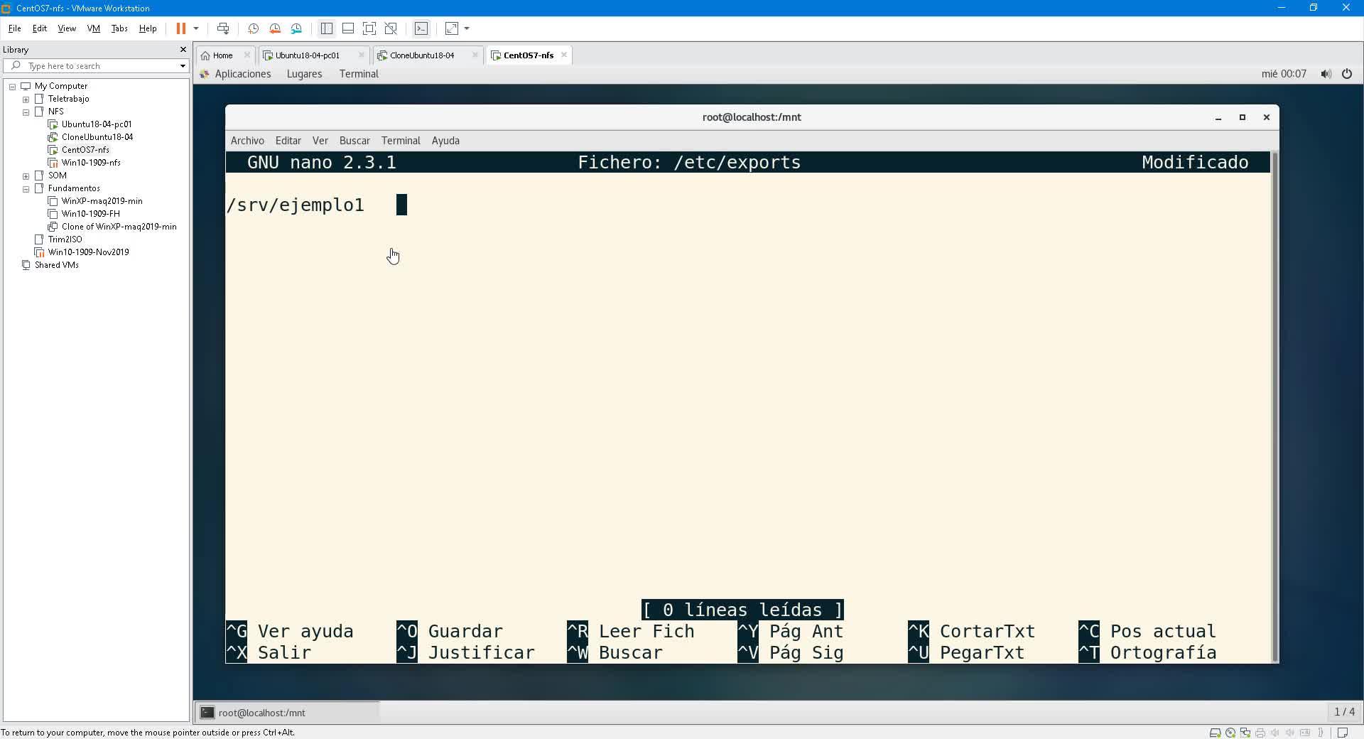Send Ctrl+Alt+Del to the virtual machine

click(x=223, y=28)
